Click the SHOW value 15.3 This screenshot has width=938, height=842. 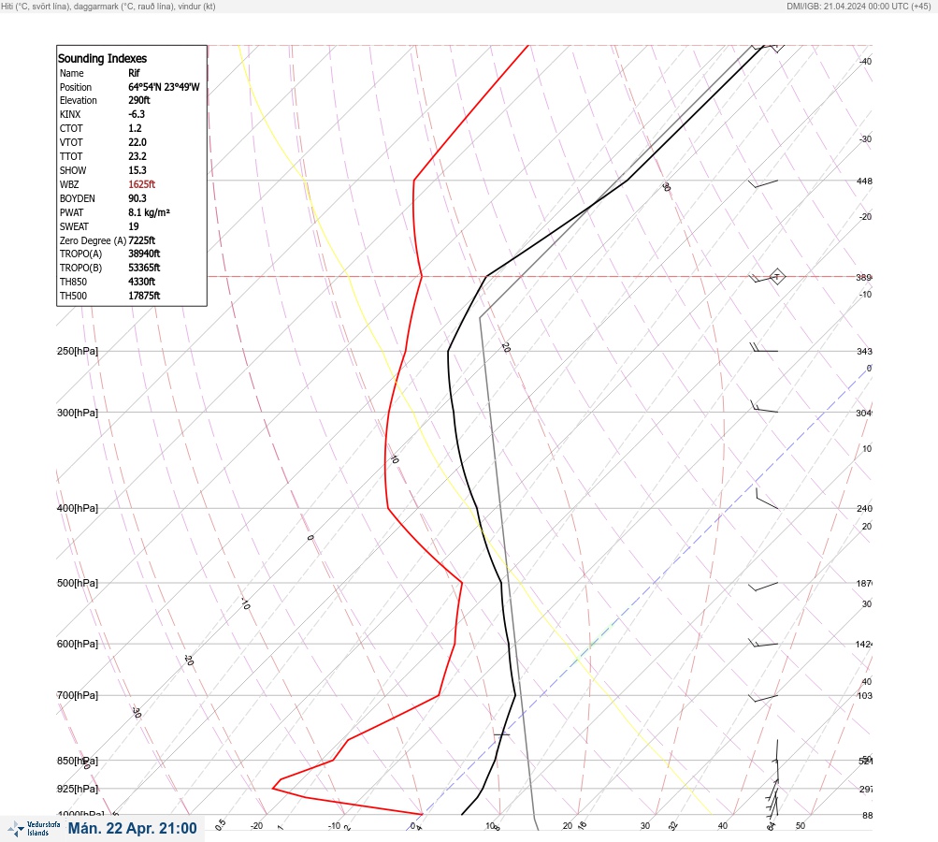tap(137, 170)
